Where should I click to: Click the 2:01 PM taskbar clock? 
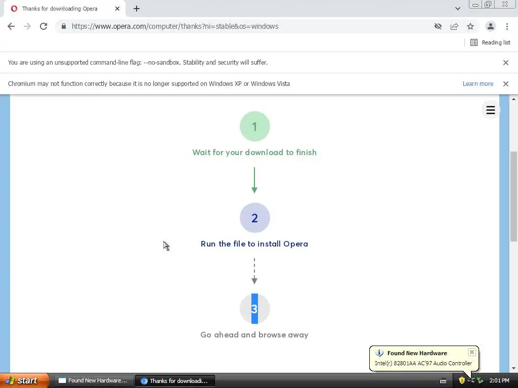(x=499, y=381)
